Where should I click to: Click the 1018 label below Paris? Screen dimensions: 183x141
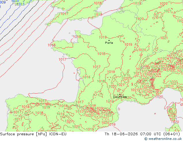click(101, 54)
